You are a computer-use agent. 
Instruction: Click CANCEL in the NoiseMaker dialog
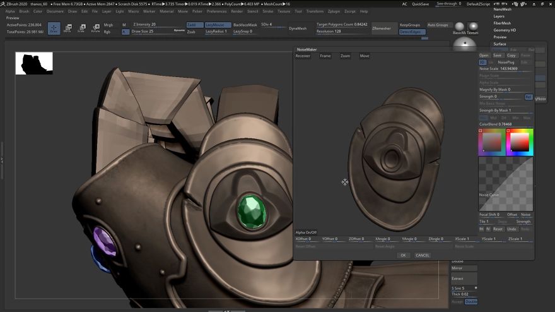pos(423,255)
